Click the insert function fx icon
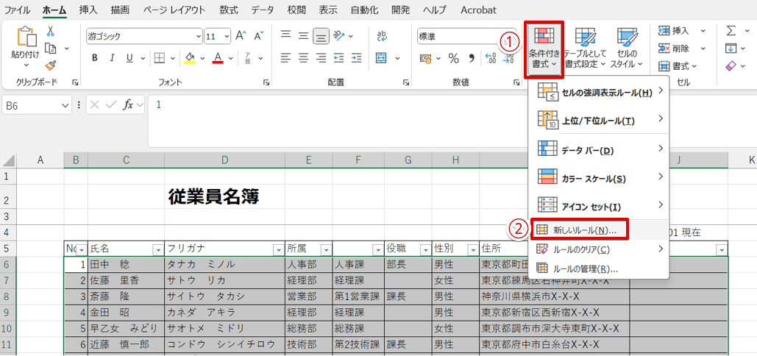This screenshot has width=757, height=356. [128, 105]
